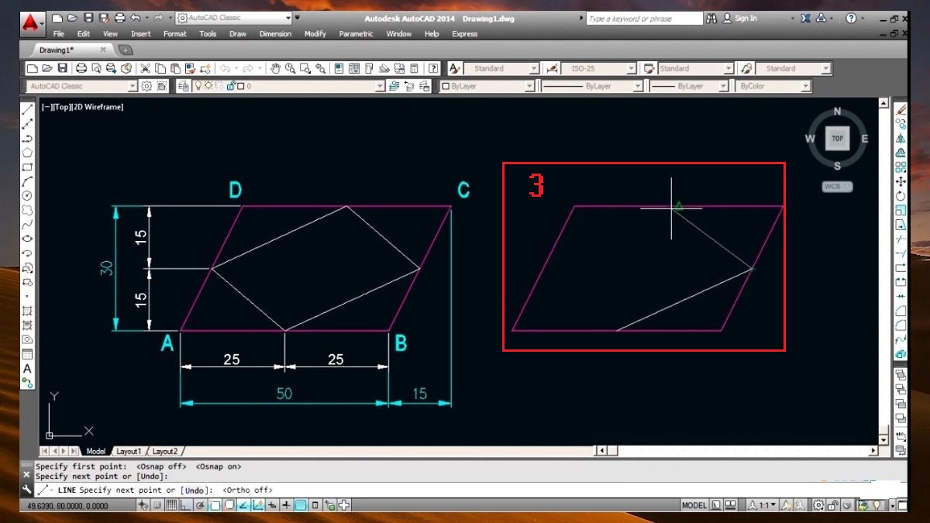Click the Make Object's Layer Current icon
The width and height of the screenshot is (930, 523).
point(394,86)
